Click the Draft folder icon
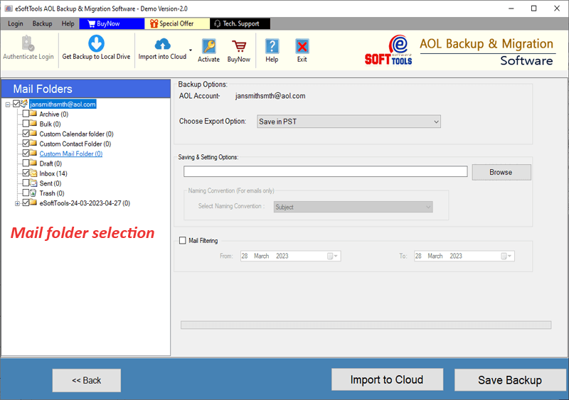Image resolution: width=569 pixels, height=400 pixels. coord(33,163)
